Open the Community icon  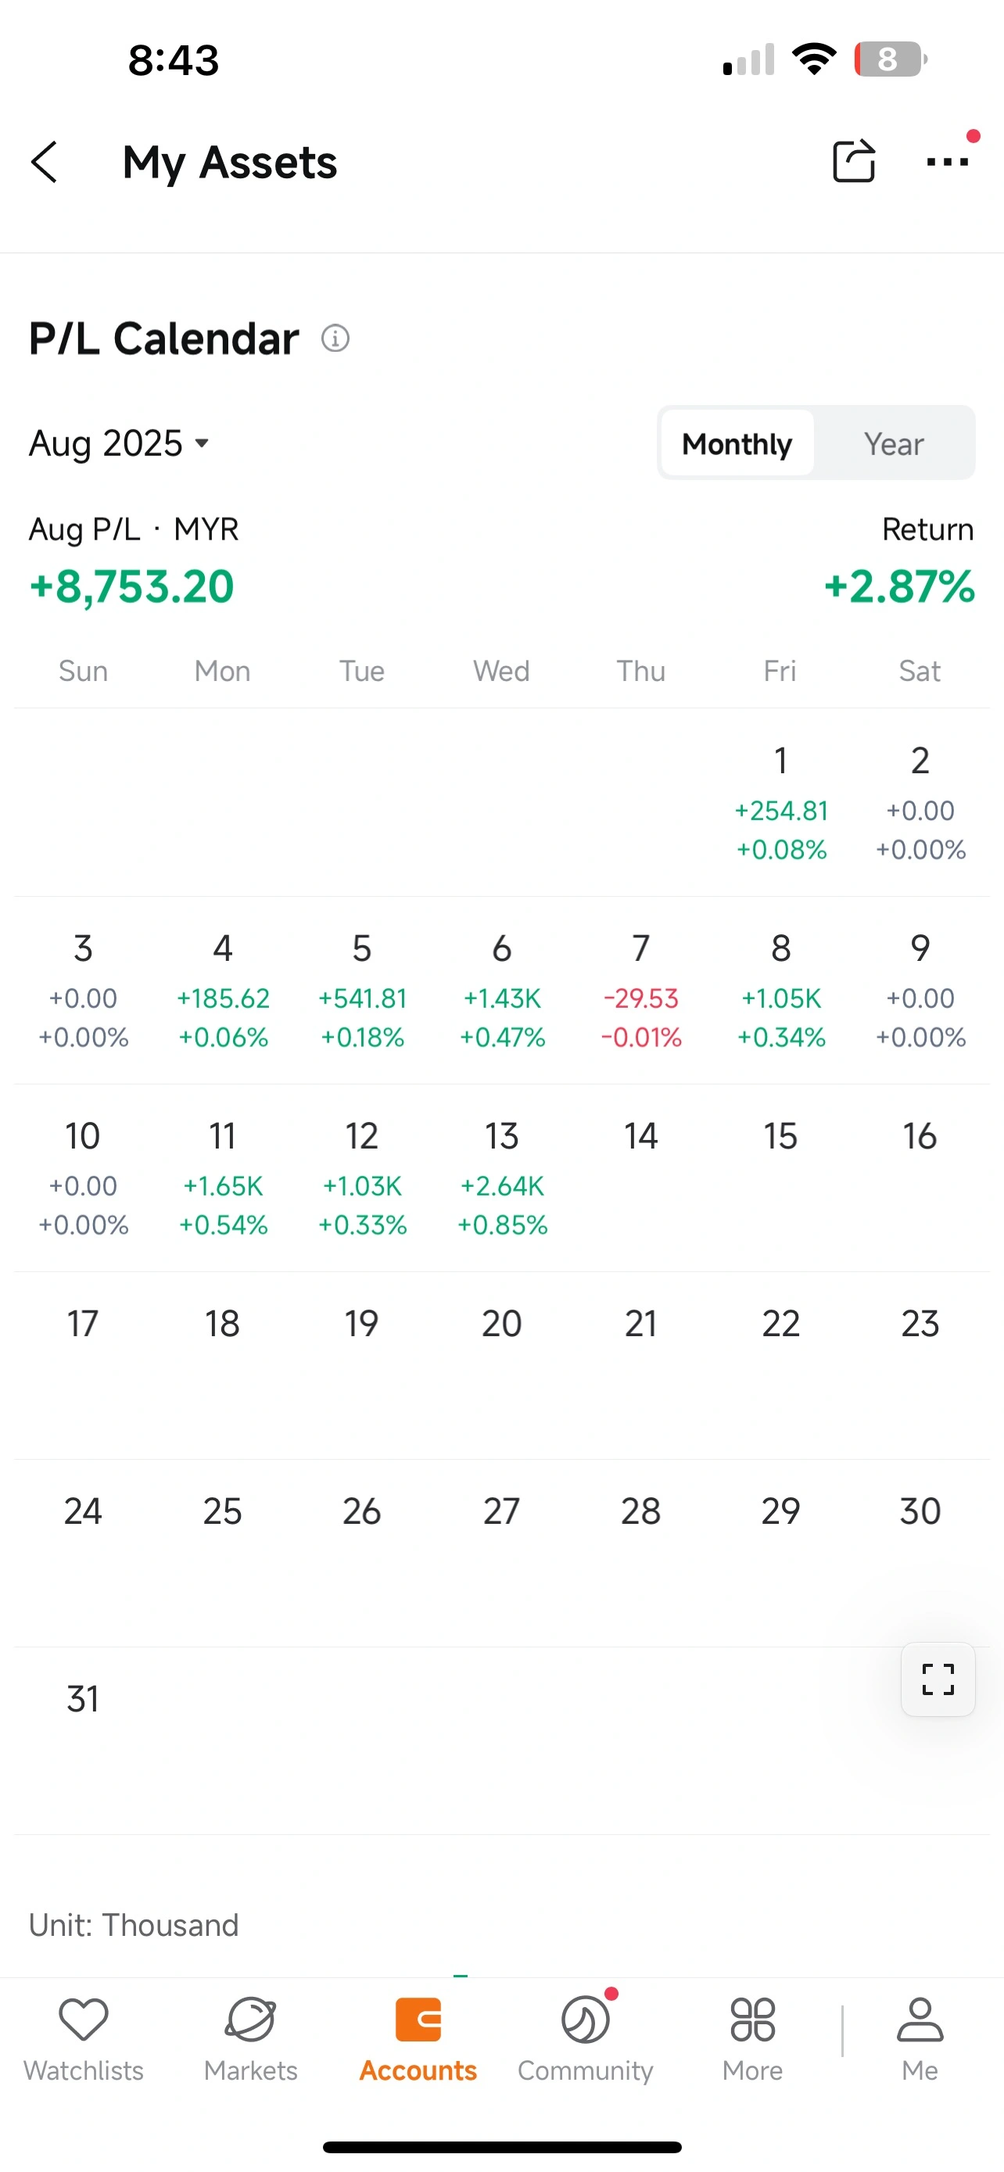pos(585,2021)
